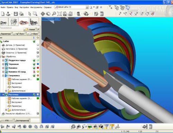Collapse the Сверловка tree node

pos(3,76)
